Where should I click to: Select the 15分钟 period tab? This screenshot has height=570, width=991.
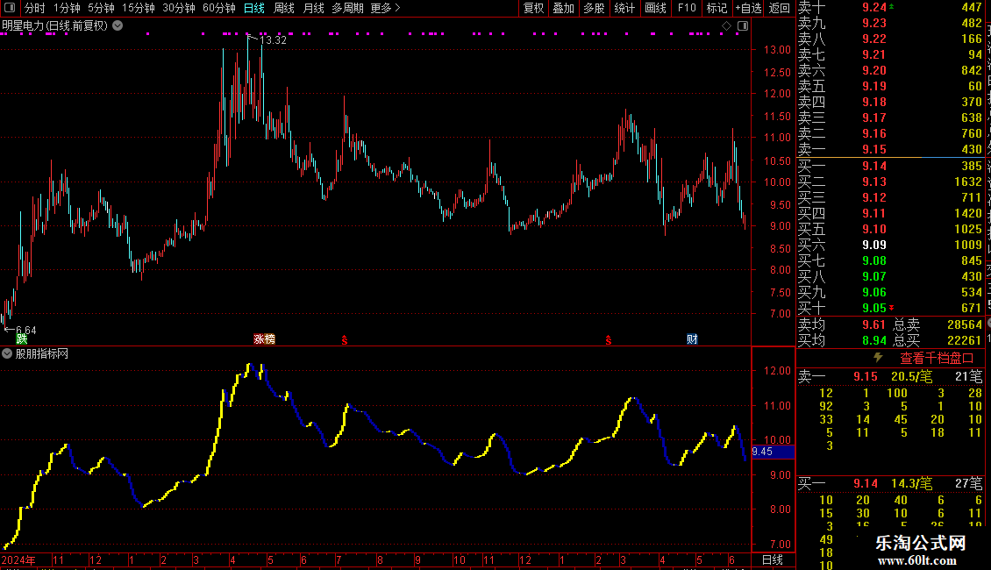coord(139,8)
